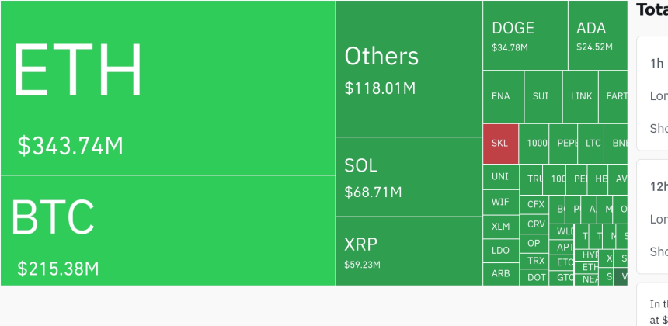Click the SOL liquidation tile
668x326 pixels.
click(409, 177)
